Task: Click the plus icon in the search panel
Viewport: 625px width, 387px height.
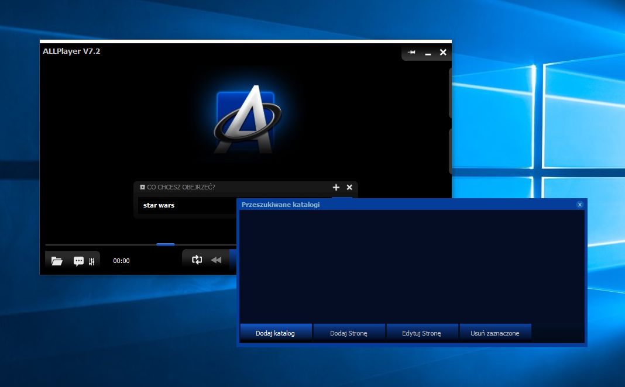Action: 336,188
